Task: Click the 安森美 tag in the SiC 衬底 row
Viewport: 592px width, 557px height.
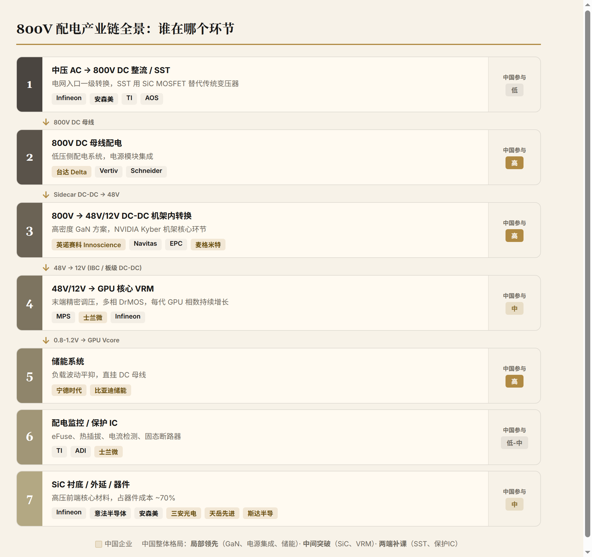Action: [149, 513]
